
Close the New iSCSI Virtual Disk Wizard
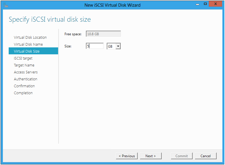coord(215,4)
